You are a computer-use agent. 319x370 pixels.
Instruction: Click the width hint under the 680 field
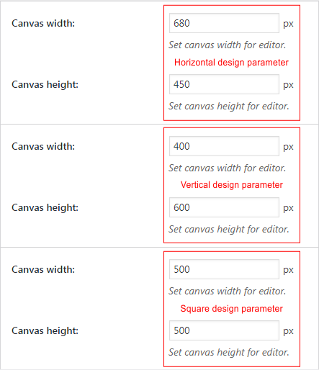(228, 45)
